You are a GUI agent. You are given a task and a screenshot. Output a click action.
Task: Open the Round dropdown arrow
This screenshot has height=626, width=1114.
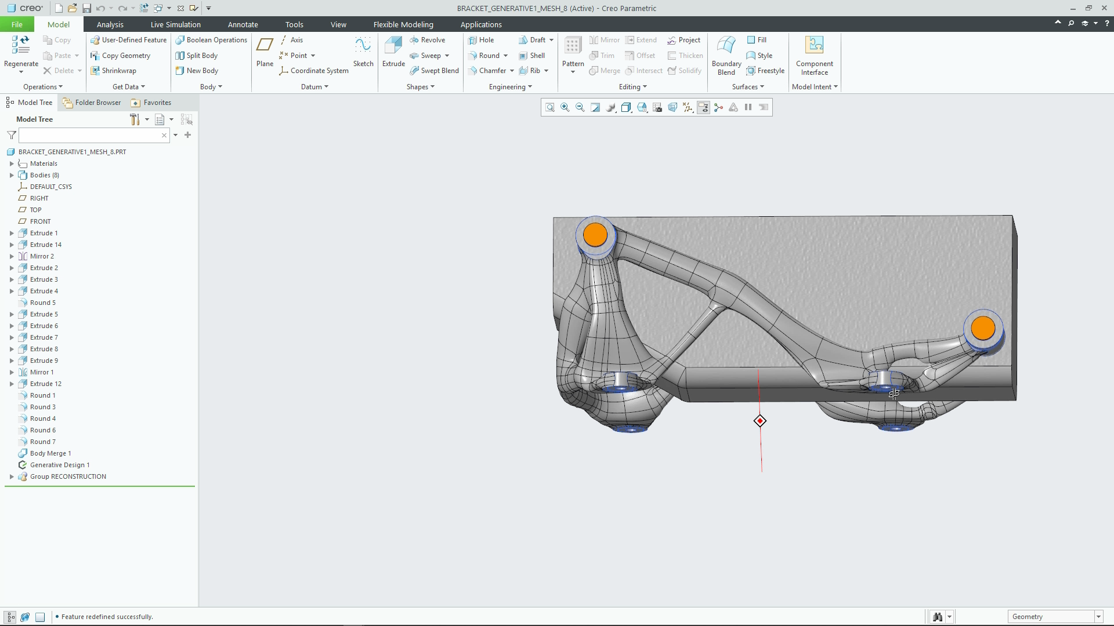click(505, 56)
